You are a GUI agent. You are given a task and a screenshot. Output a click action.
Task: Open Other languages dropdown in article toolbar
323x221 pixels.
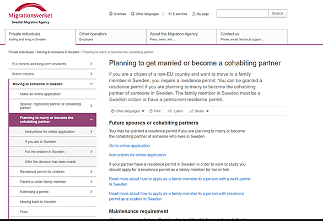(128, 111)
